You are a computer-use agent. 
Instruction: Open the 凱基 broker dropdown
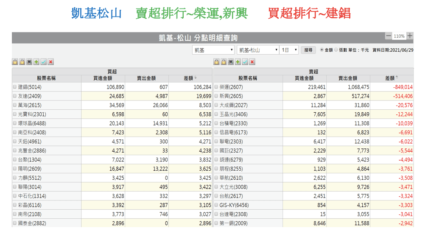point(213,50)
